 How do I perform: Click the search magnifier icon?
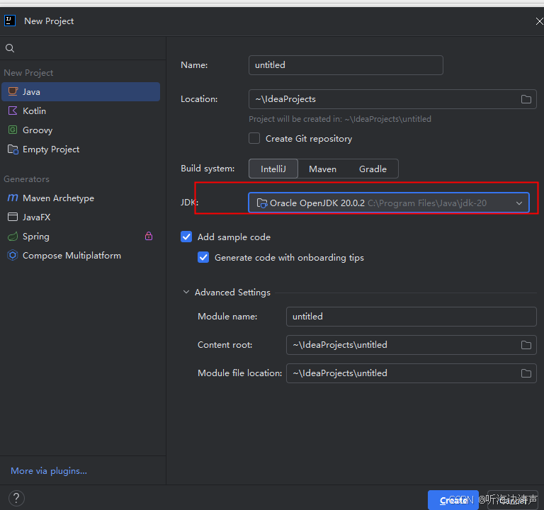click(10, 48)
